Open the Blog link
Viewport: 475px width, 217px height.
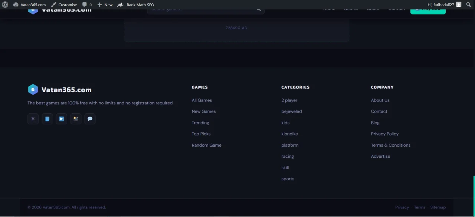[375, 123]
